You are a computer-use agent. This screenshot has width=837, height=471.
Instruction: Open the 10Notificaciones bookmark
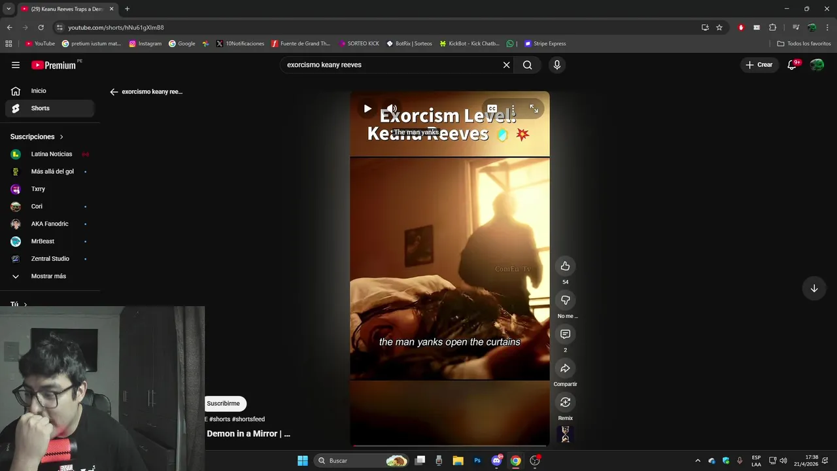tap(240, 44)
